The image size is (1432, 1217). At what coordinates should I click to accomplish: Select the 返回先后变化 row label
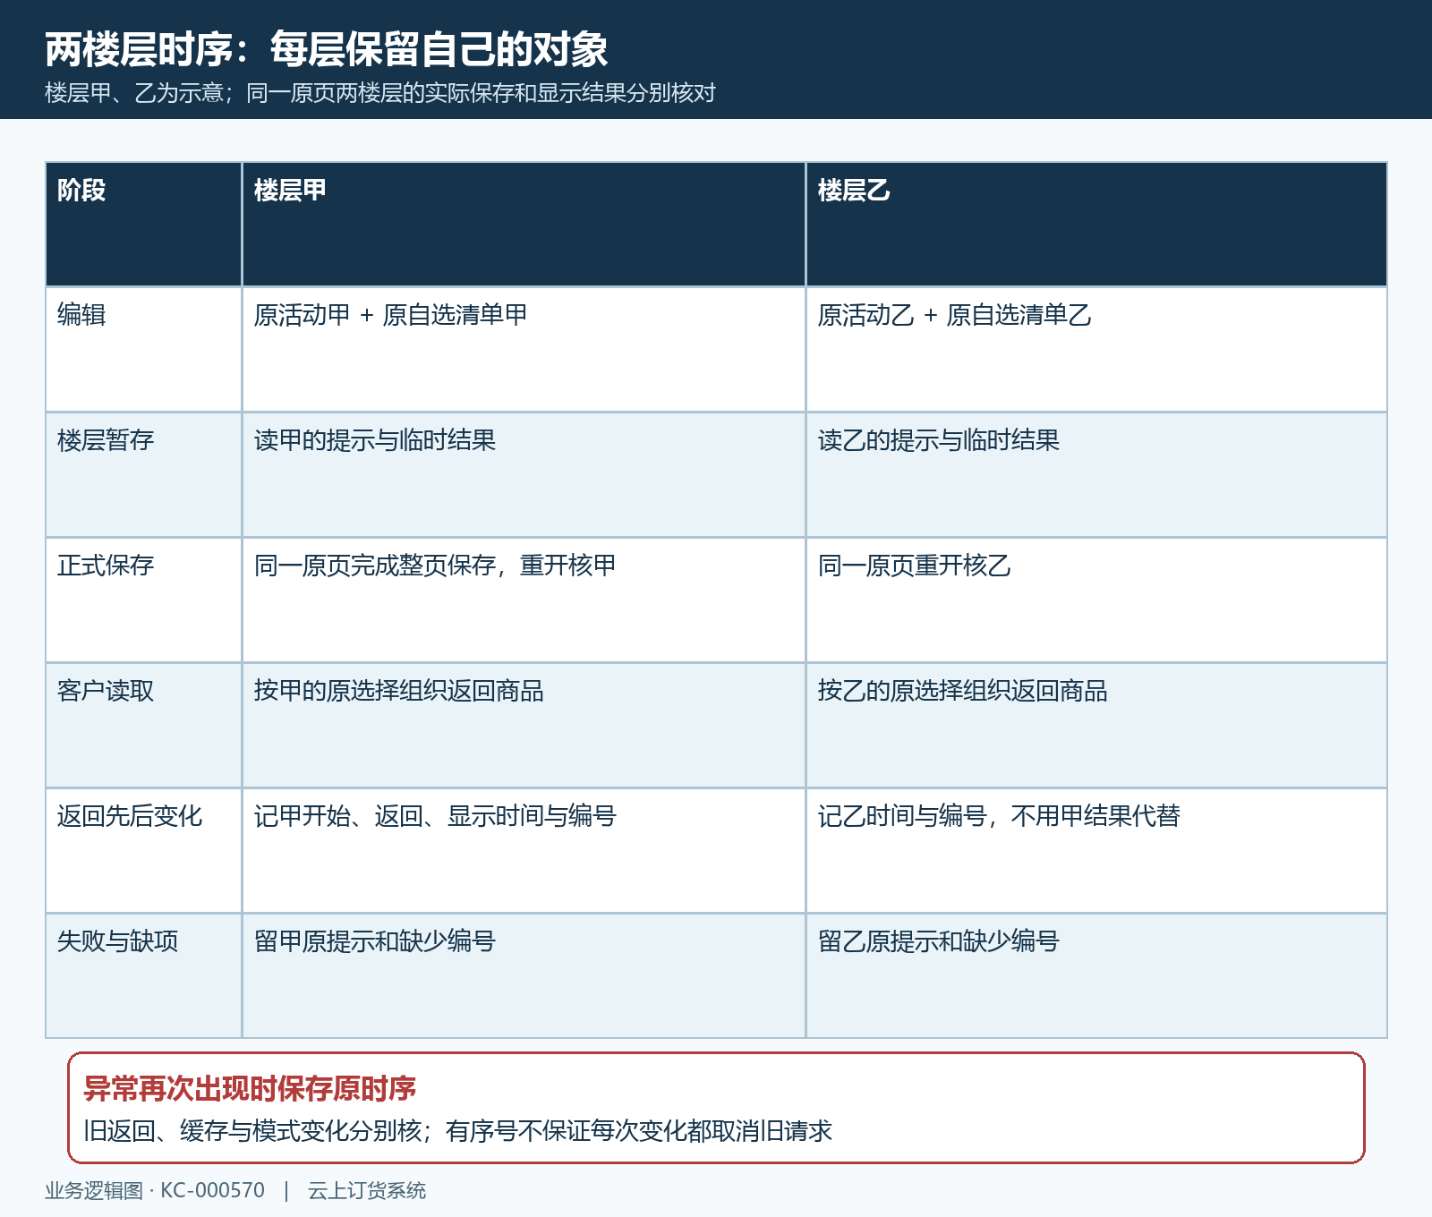pos(144,851)
